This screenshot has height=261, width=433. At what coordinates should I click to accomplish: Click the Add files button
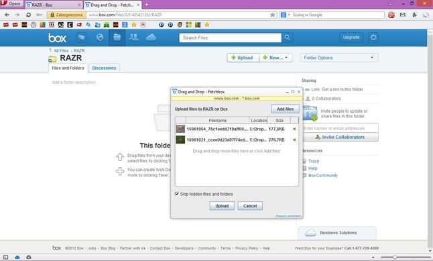coord(286,109)
